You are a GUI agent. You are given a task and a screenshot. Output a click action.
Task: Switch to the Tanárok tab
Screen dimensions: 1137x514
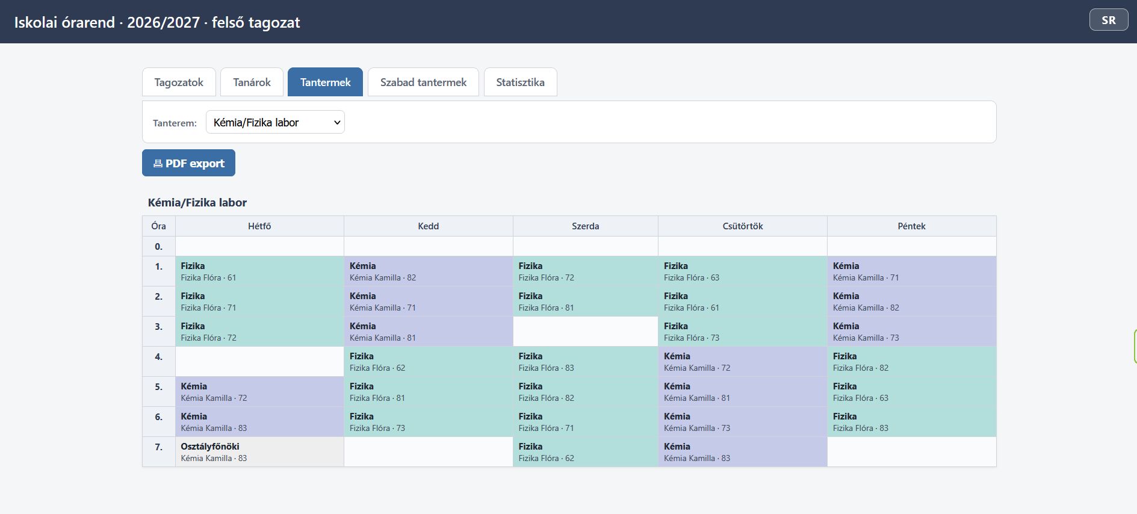pos(252,82)
